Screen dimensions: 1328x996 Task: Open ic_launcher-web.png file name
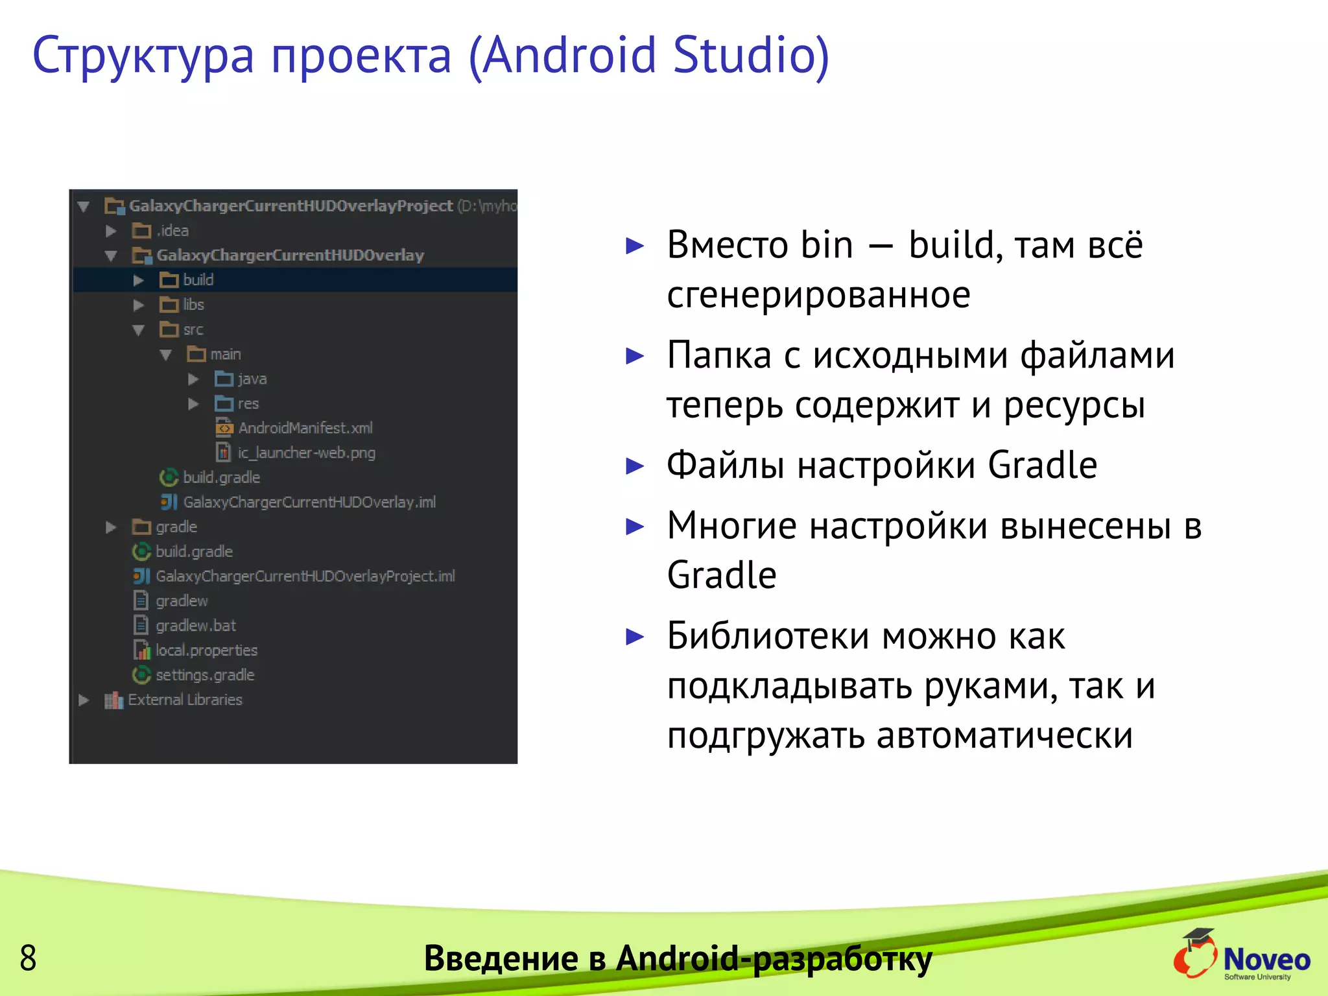point(307,453)
